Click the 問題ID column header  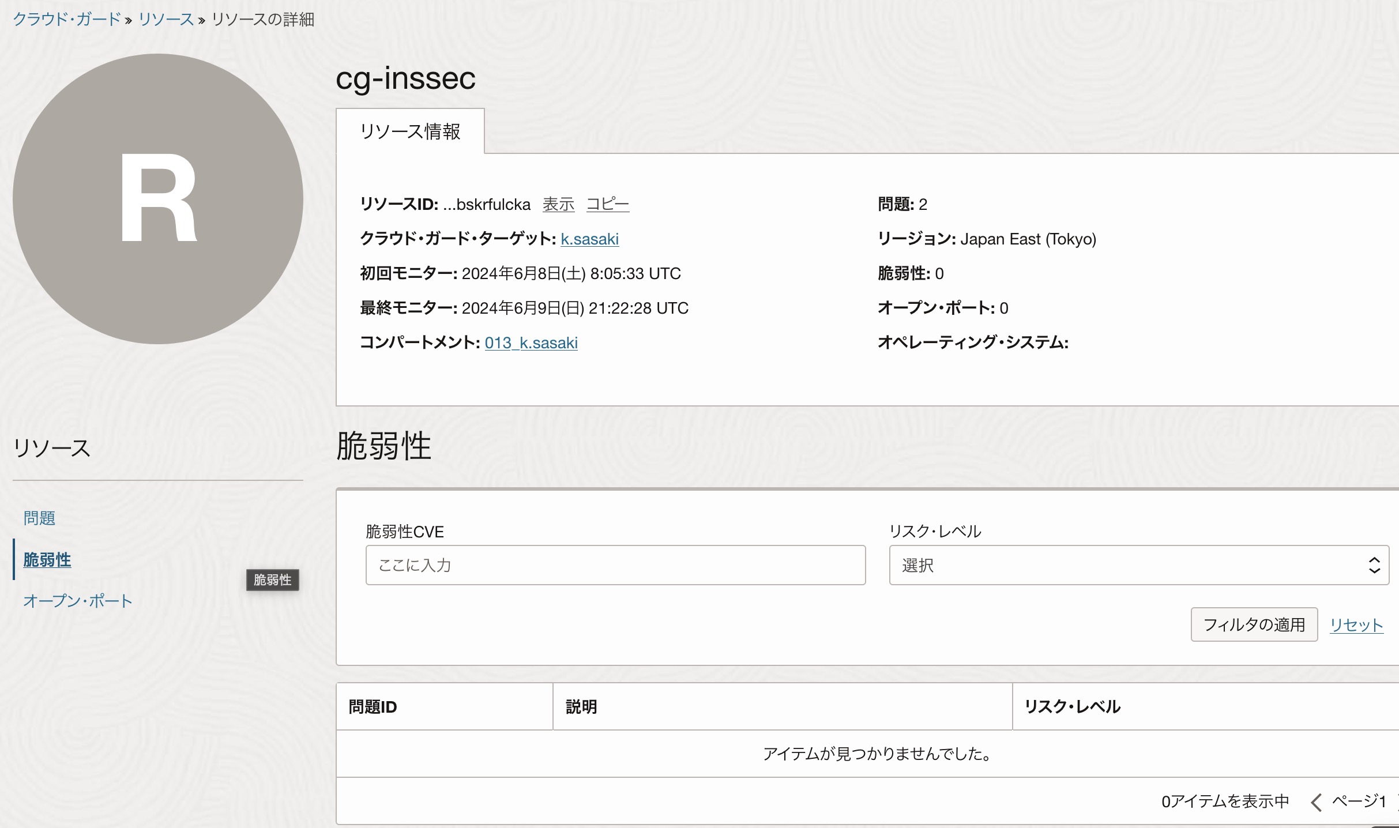coord(373,707)
